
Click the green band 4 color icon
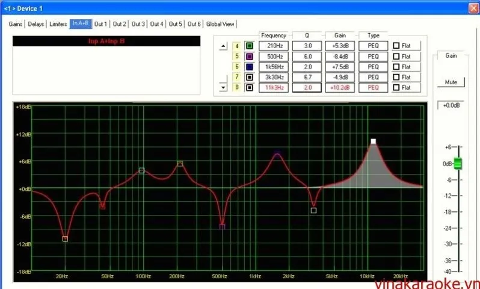pos(249,46)
